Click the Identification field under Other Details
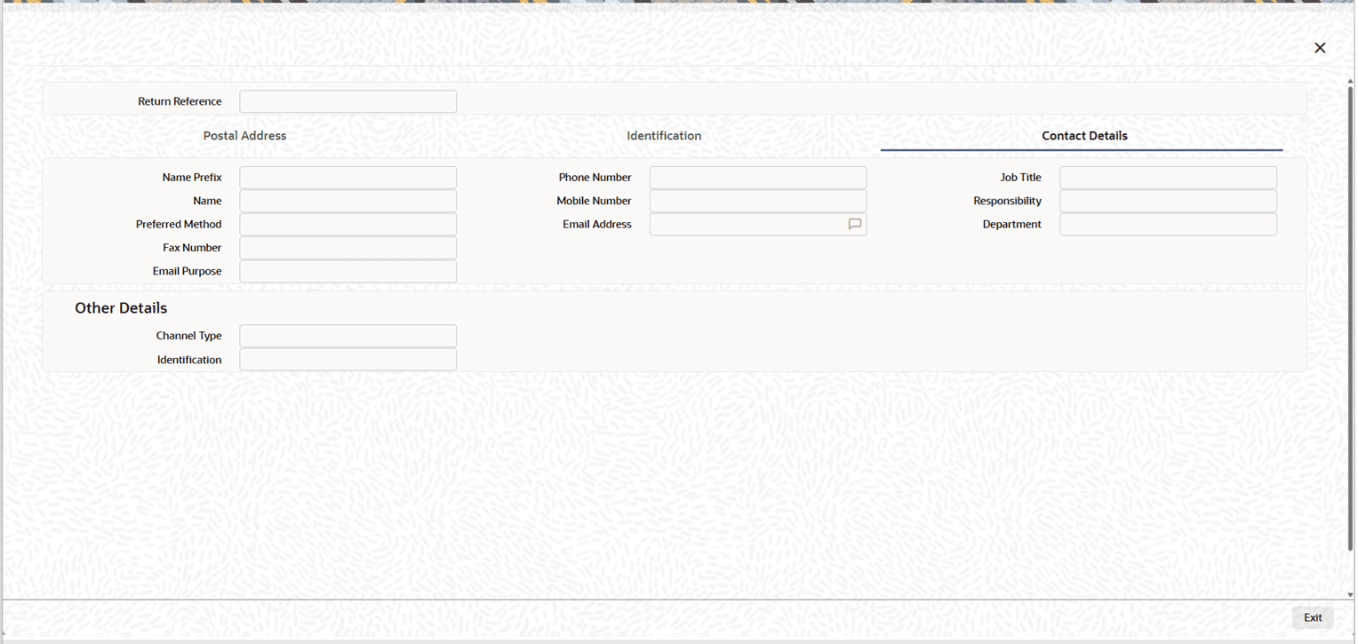This screenshot has height=644, width=1358. (x=347, y=360)
